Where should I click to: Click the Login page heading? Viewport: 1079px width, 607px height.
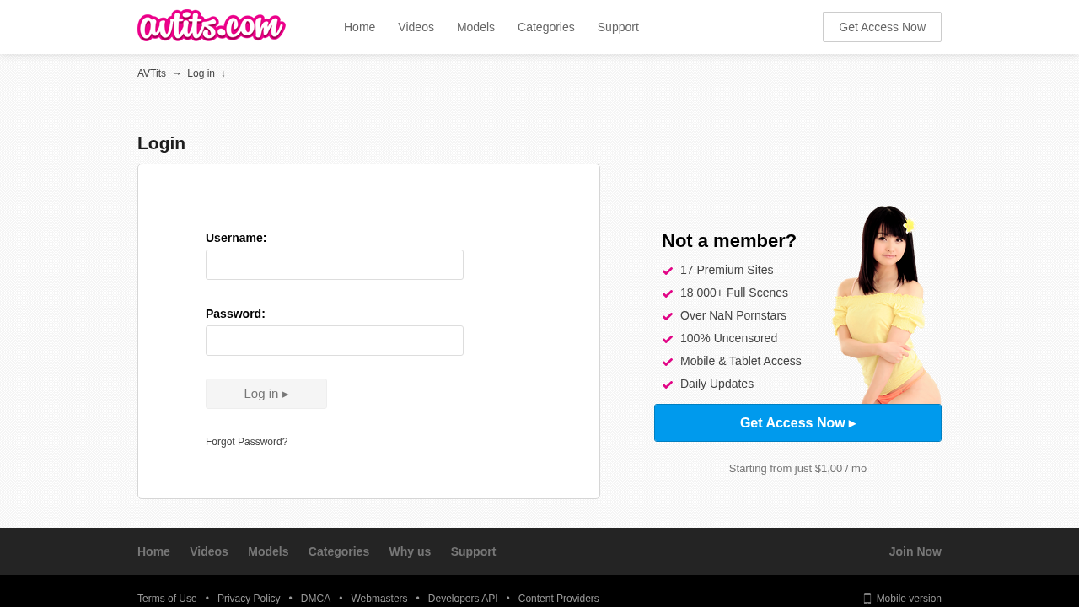[x=161, y=143]
